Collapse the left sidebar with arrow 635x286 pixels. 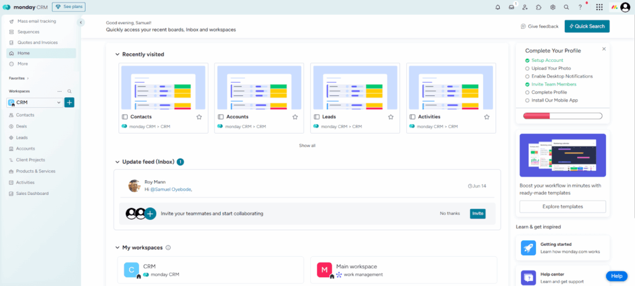pos(81,22)
